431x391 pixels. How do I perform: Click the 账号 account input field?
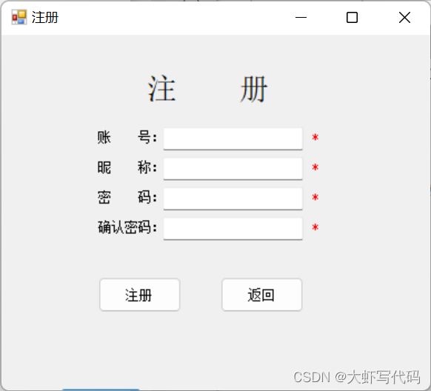coord(233,138)
